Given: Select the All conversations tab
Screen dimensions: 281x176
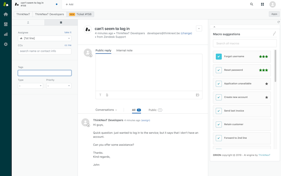Looking at the screenshot, I should coord(136,110).
